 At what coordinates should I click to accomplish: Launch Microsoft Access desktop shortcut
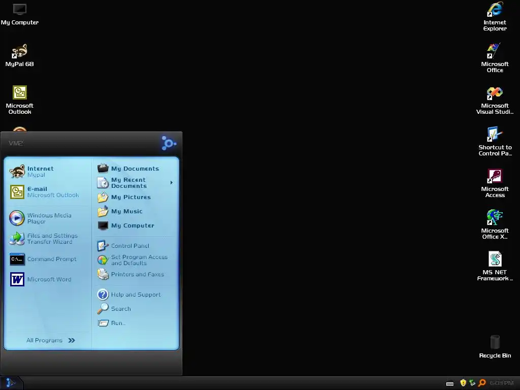click(x=495, y=183)
